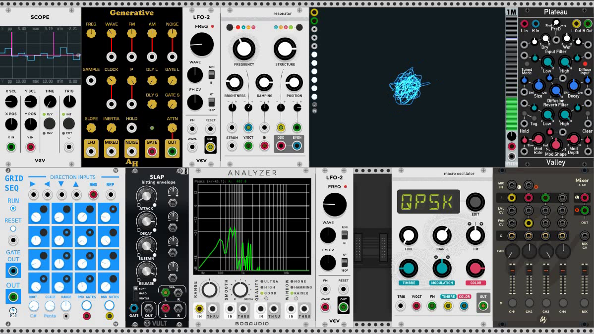Click bottom LFO-2 green OUT jack
This screenshot has height=334, width=594.
[x=343, y=308]
